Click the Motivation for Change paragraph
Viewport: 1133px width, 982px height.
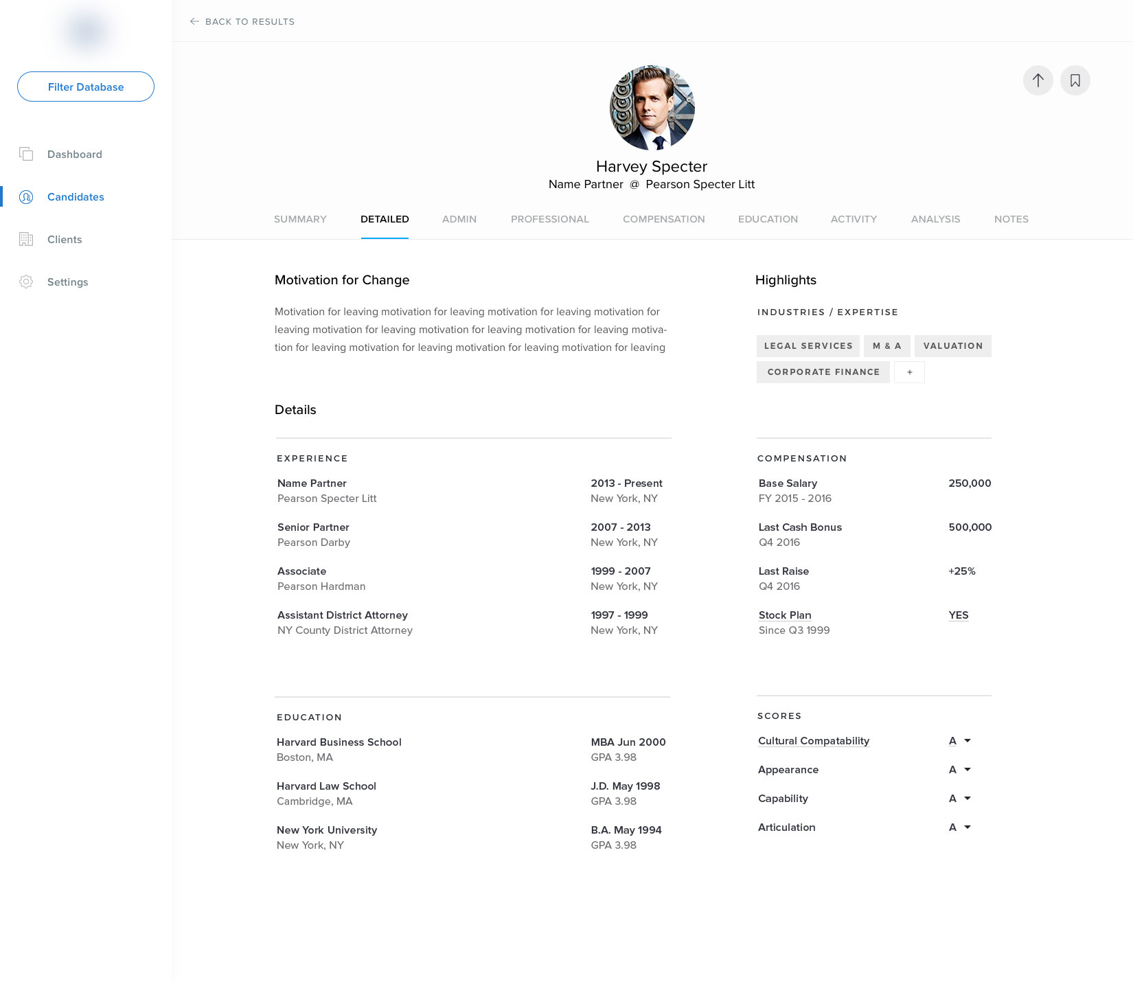tap(470, 330)
